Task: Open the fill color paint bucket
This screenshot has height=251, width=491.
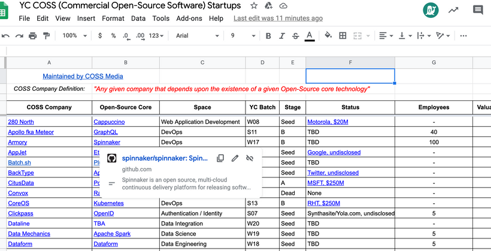Action: pos(328,35)
